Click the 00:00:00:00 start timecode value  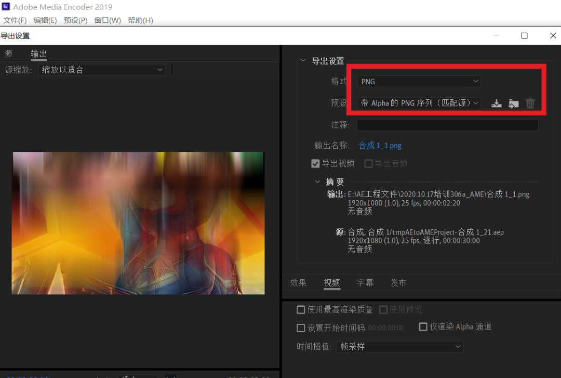click(386, 328)
